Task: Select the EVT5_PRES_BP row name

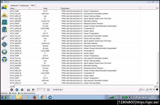Action: click(16, 71)
